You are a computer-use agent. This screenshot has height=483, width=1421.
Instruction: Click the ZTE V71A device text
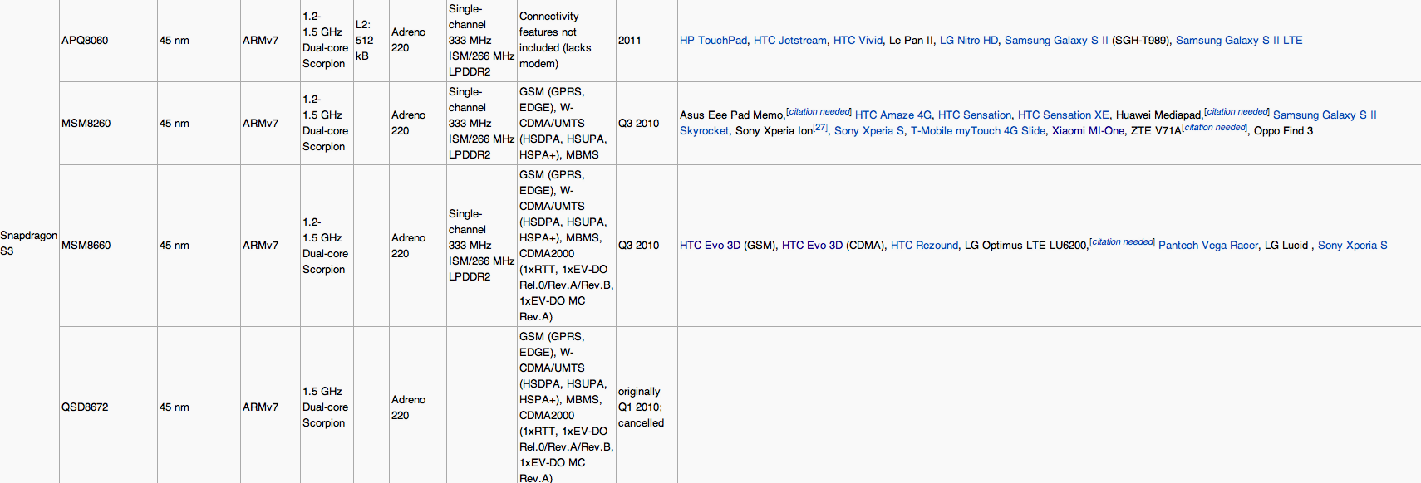(x=1156, y=131)
